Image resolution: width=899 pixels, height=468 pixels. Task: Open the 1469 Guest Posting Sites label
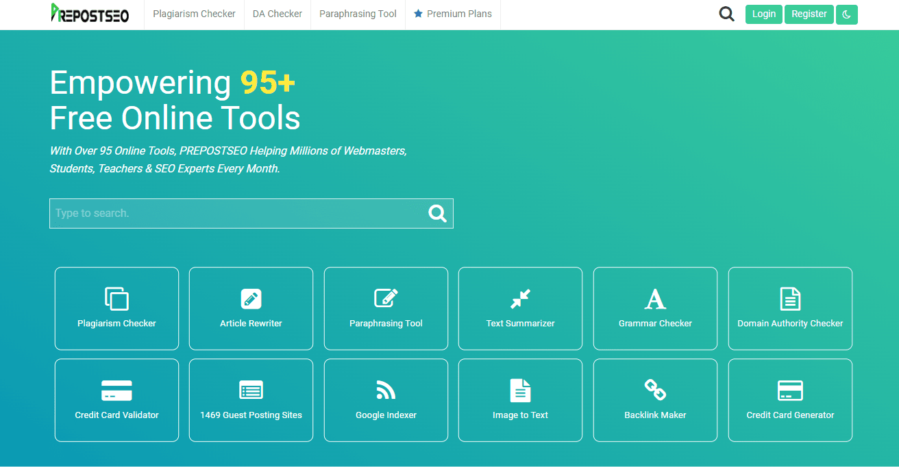click(251, 415)
